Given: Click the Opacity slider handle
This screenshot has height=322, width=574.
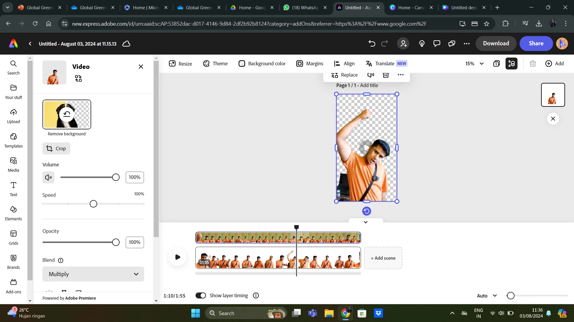Looking at the screenshot, I should [x=116, y=242].
